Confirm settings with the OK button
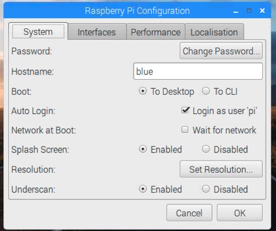 click(240, 213)
